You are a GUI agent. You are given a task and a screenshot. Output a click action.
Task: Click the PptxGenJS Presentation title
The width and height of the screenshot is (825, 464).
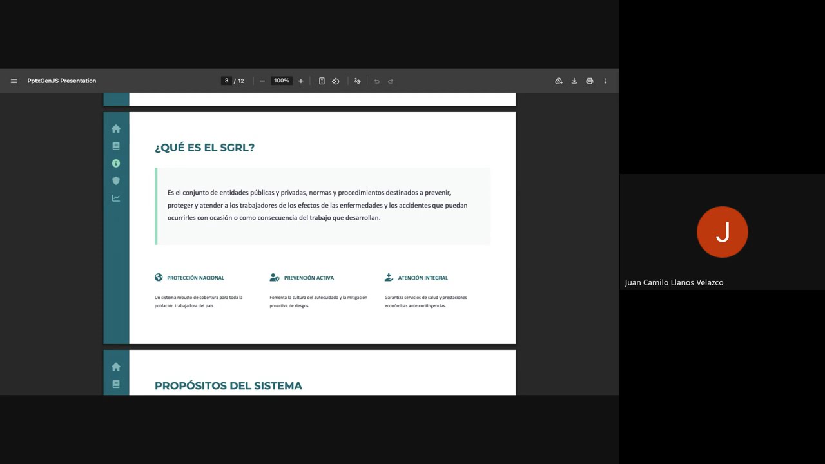point(62,81)
